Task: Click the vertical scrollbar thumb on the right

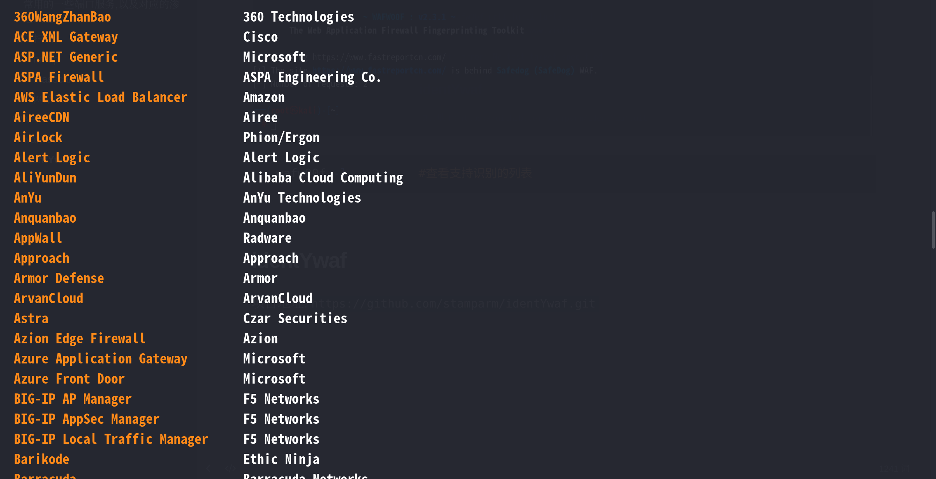Action: pyautogui.click(x=933, y=230)
